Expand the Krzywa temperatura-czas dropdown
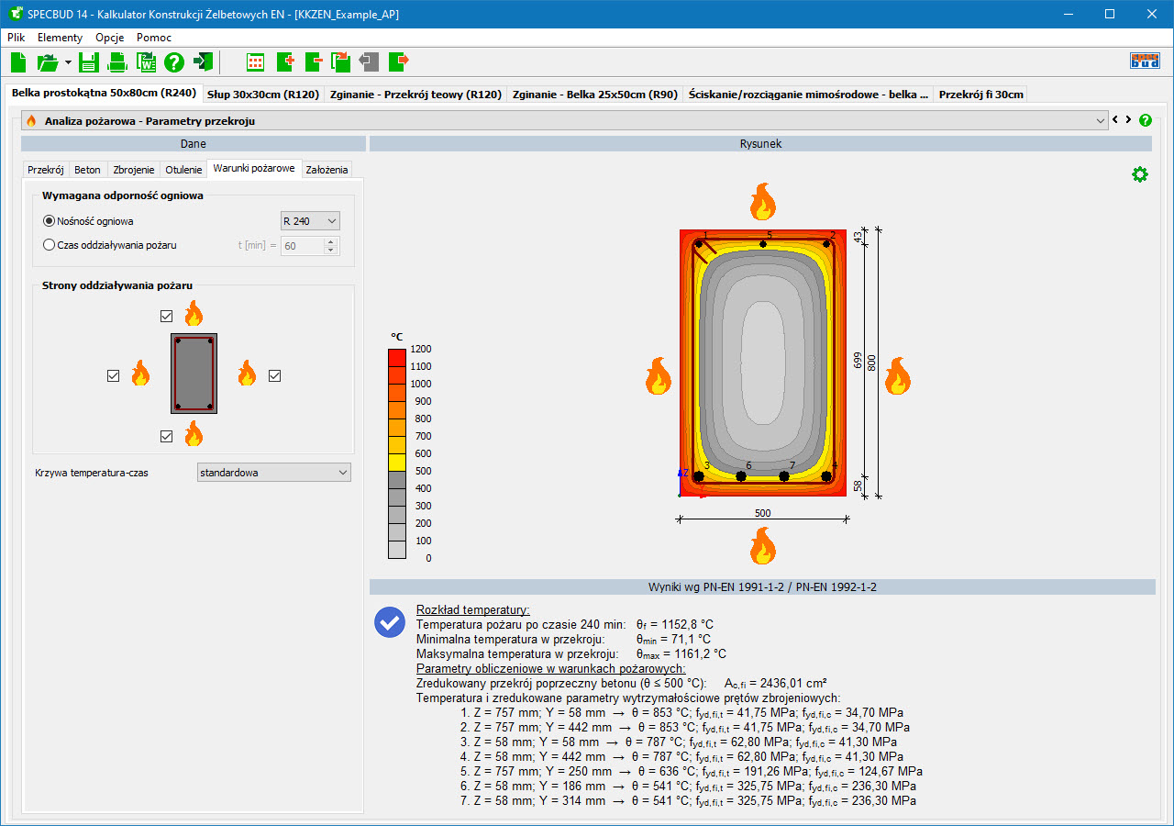1174x826 pixels. pos(274,473)
